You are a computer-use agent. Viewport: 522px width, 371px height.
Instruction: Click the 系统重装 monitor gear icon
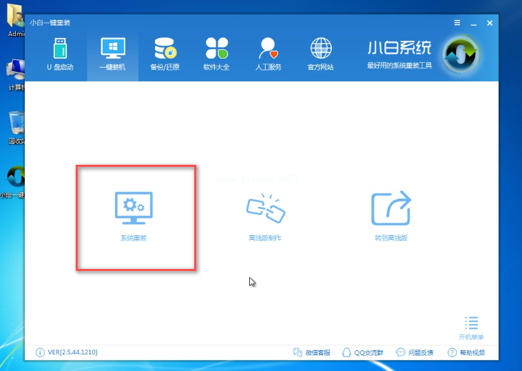click(x=134, y=208)
